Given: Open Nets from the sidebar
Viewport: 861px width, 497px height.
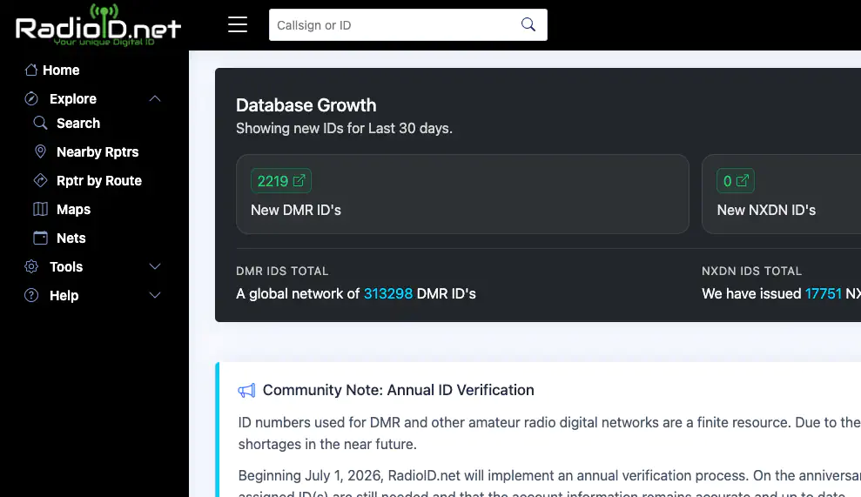Looking at the screenshot, I should (x=71, y=238).
